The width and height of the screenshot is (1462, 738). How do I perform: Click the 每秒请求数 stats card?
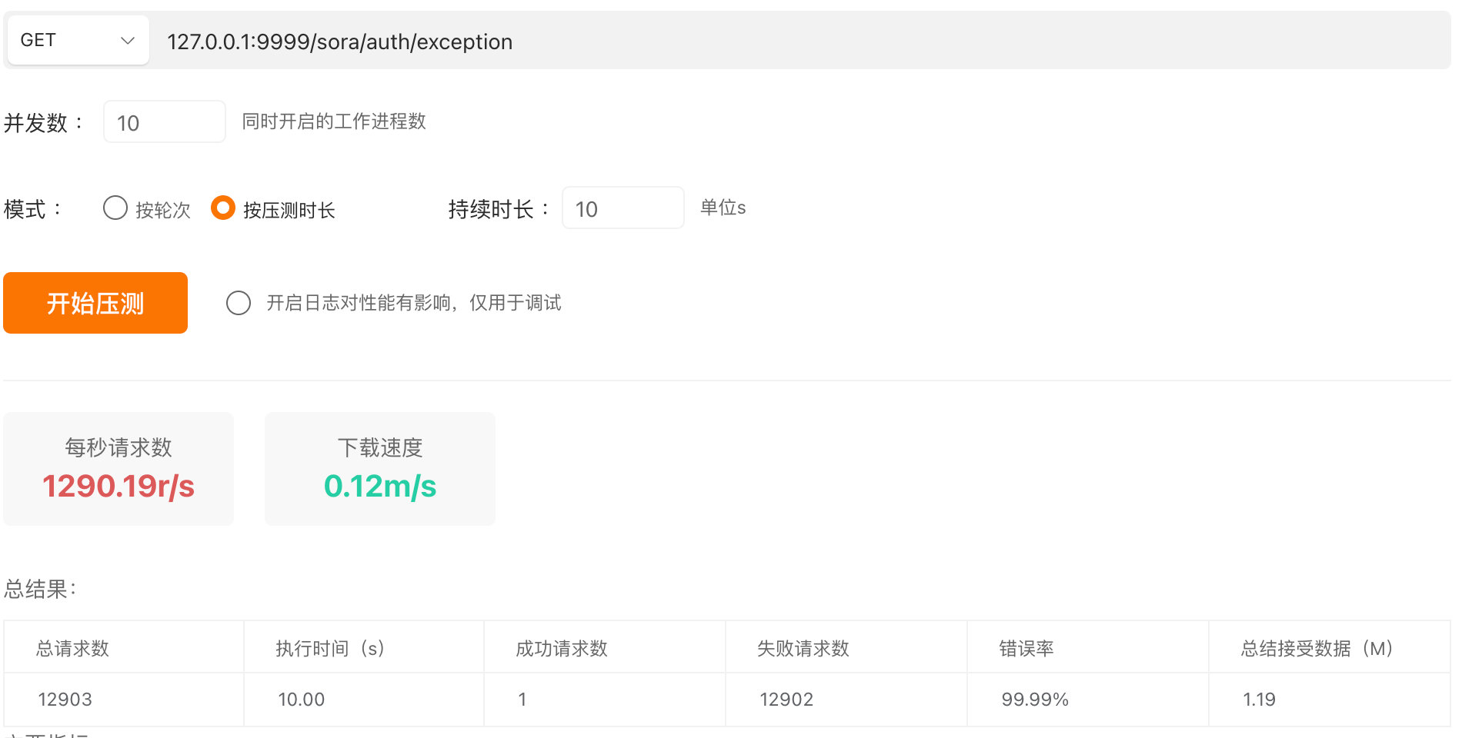pyautogui.click(x=118, y=469)
